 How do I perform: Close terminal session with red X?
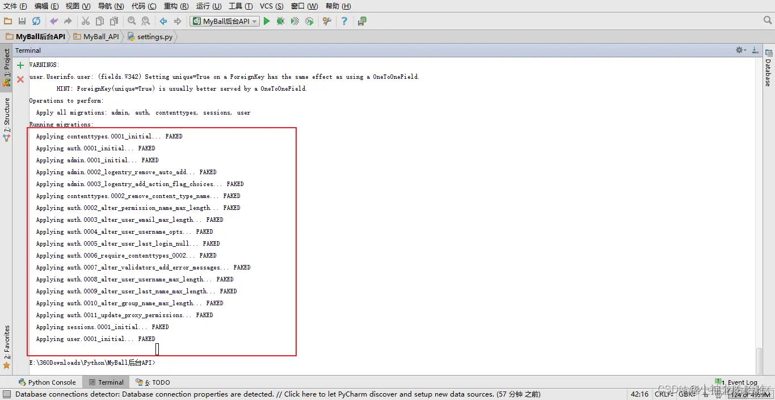coord(20,79)
